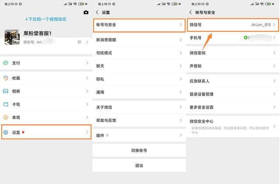This screenshot has width=280, height=184.
Task: Open 微信安全中心
Action: (233, 127)
